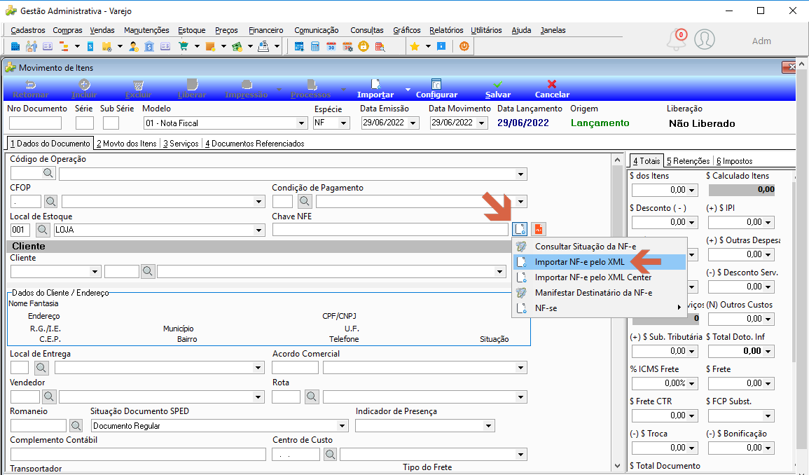The width and height of the screenshot is (809, 475).
Task: Click the Salvar button
Action: click(x=498, y=88)
